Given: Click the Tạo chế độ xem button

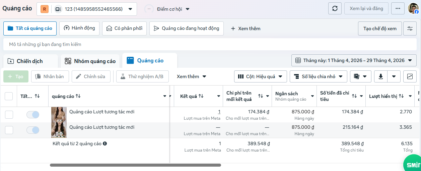Looking at the screenshot, I should [380, 28].
